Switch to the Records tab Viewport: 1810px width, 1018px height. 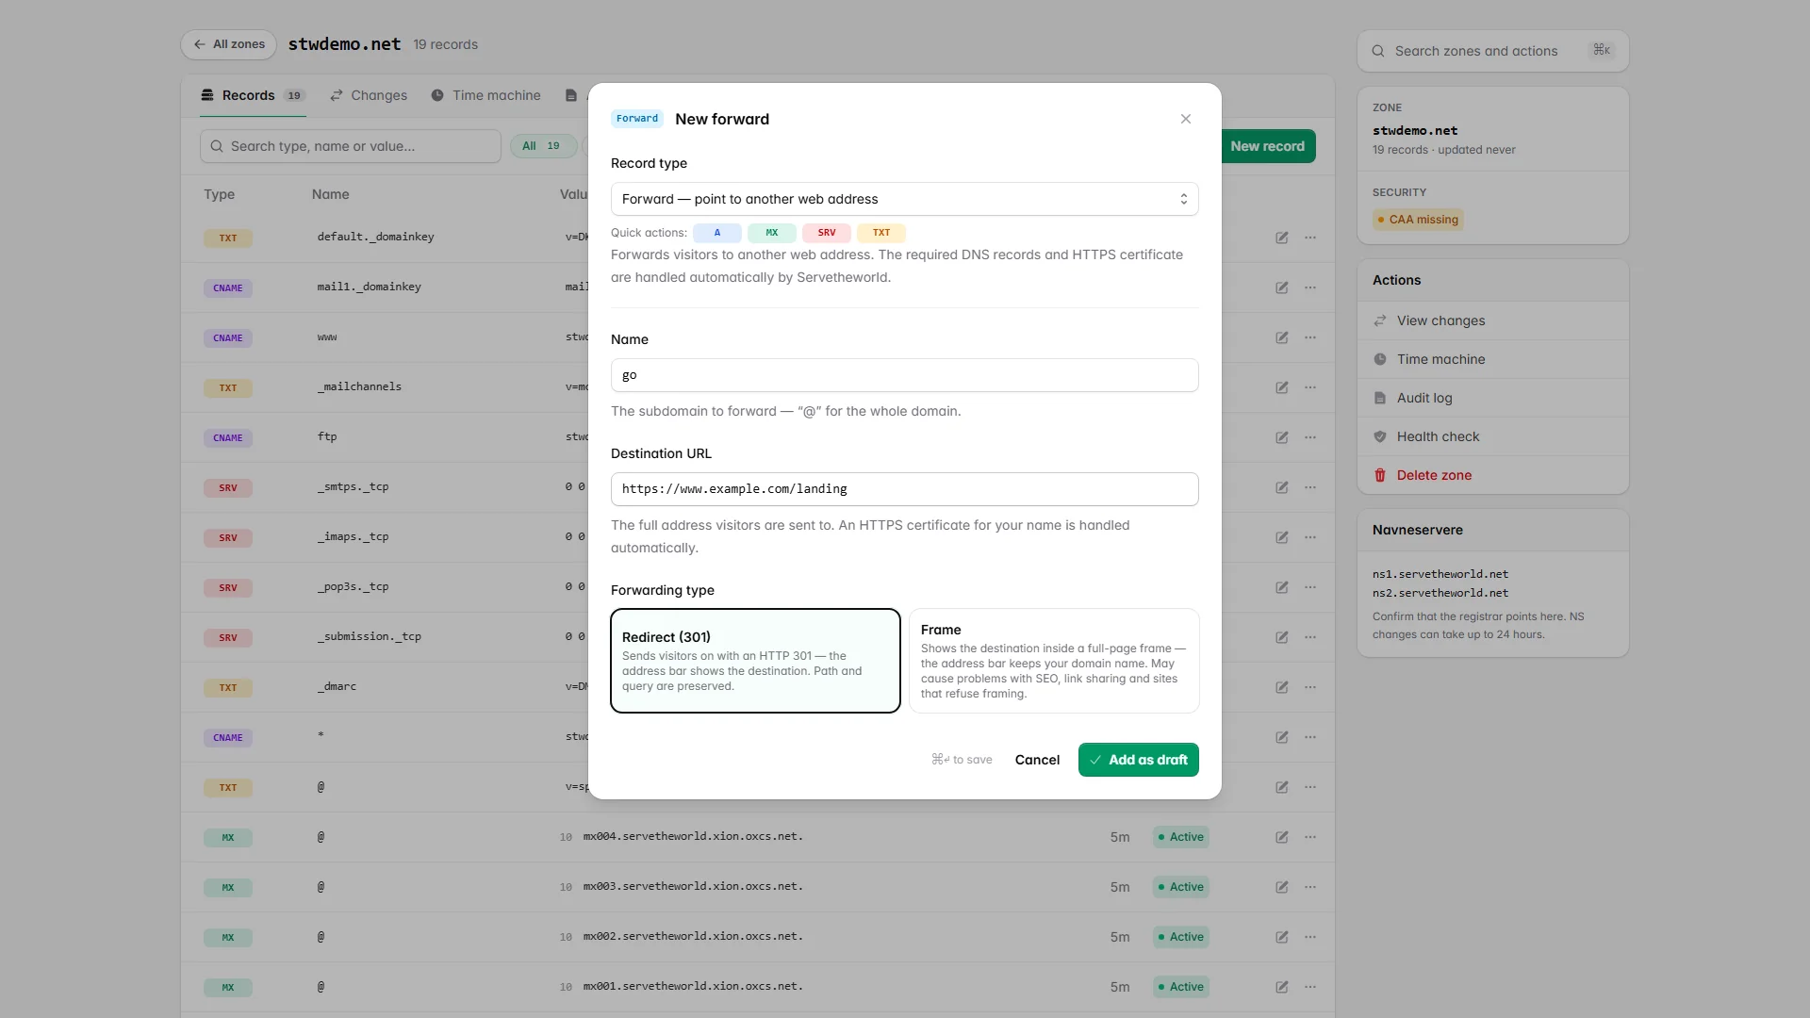[253, 95]
